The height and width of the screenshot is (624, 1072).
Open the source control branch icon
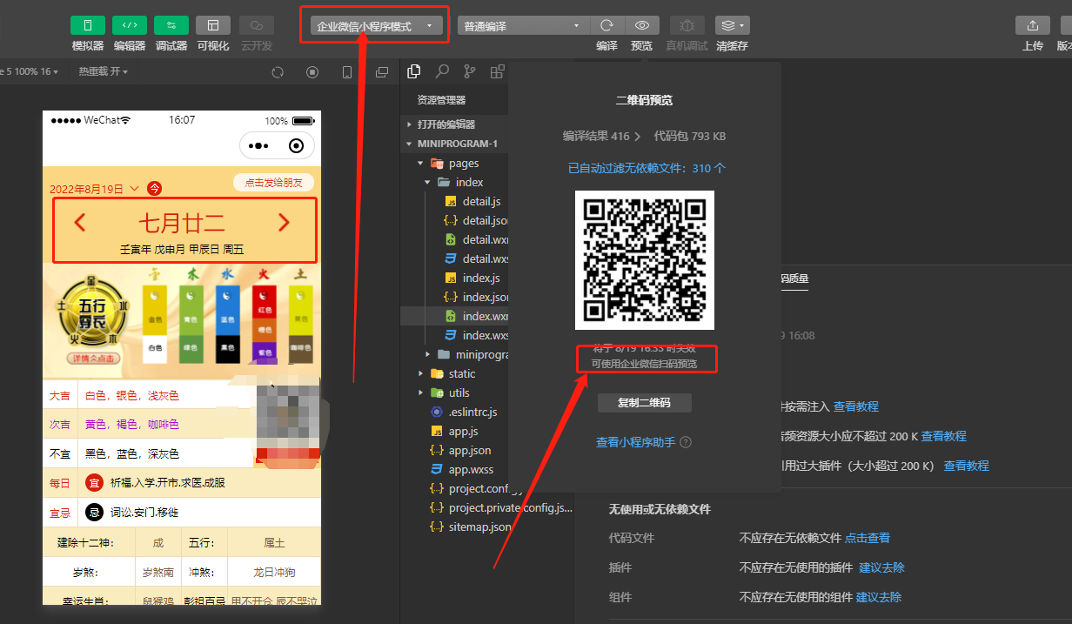pos(470,71)
